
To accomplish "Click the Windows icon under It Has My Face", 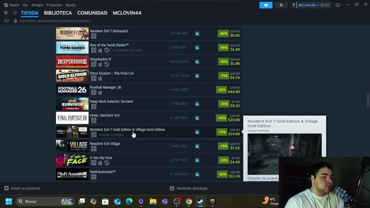I will coord(93,163).
